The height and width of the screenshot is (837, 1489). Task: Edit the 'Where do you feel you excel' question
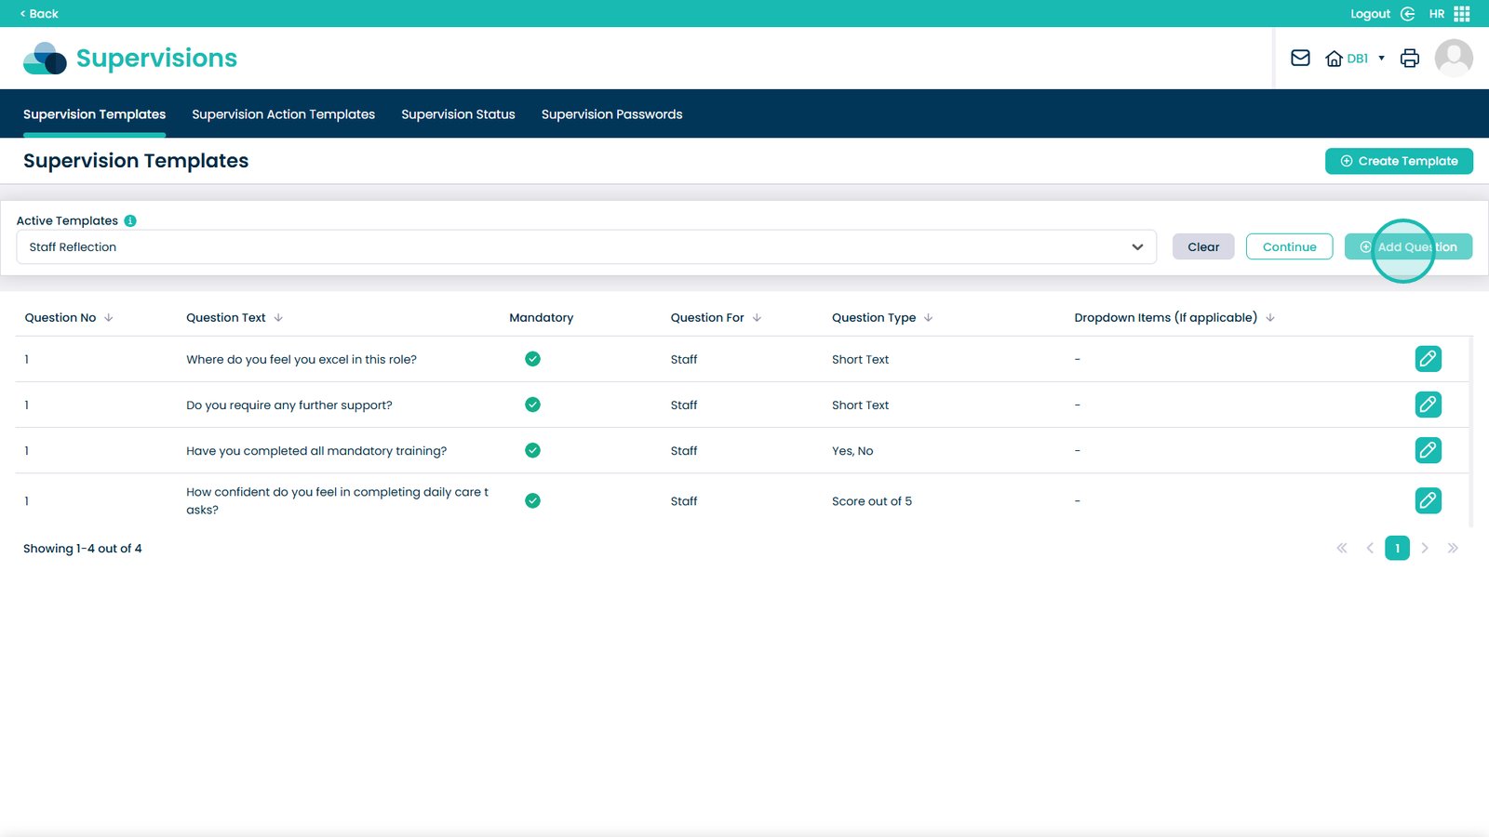(x=1428, y=359)
